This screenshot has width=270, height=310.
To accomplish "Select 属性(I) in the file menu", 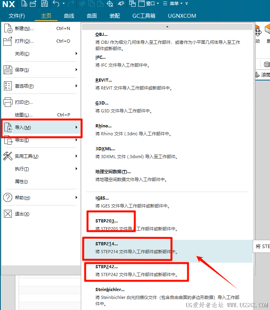I will 41,181.
